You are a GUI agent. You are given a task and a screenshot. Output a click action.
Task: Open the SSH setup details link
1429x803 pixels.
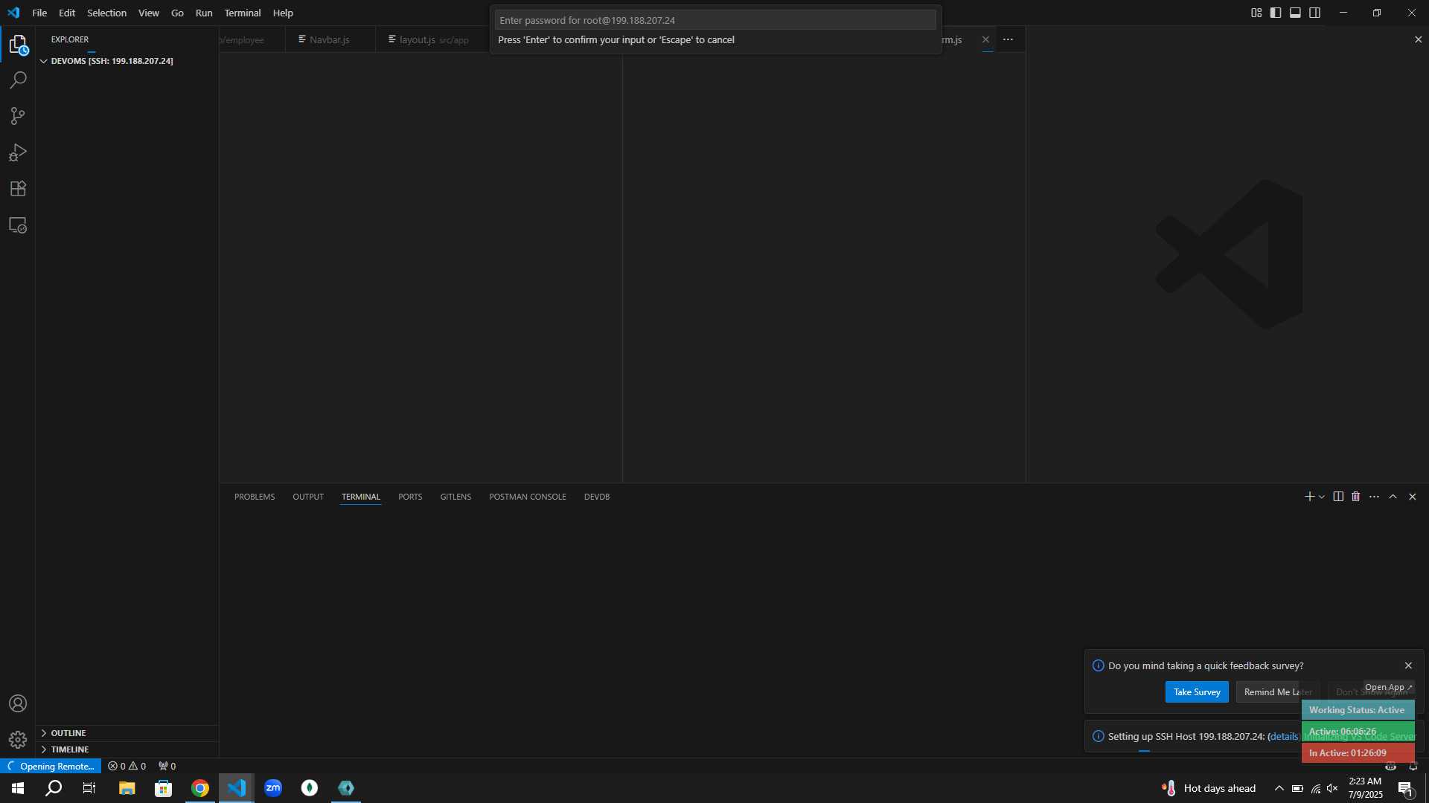1283,736
